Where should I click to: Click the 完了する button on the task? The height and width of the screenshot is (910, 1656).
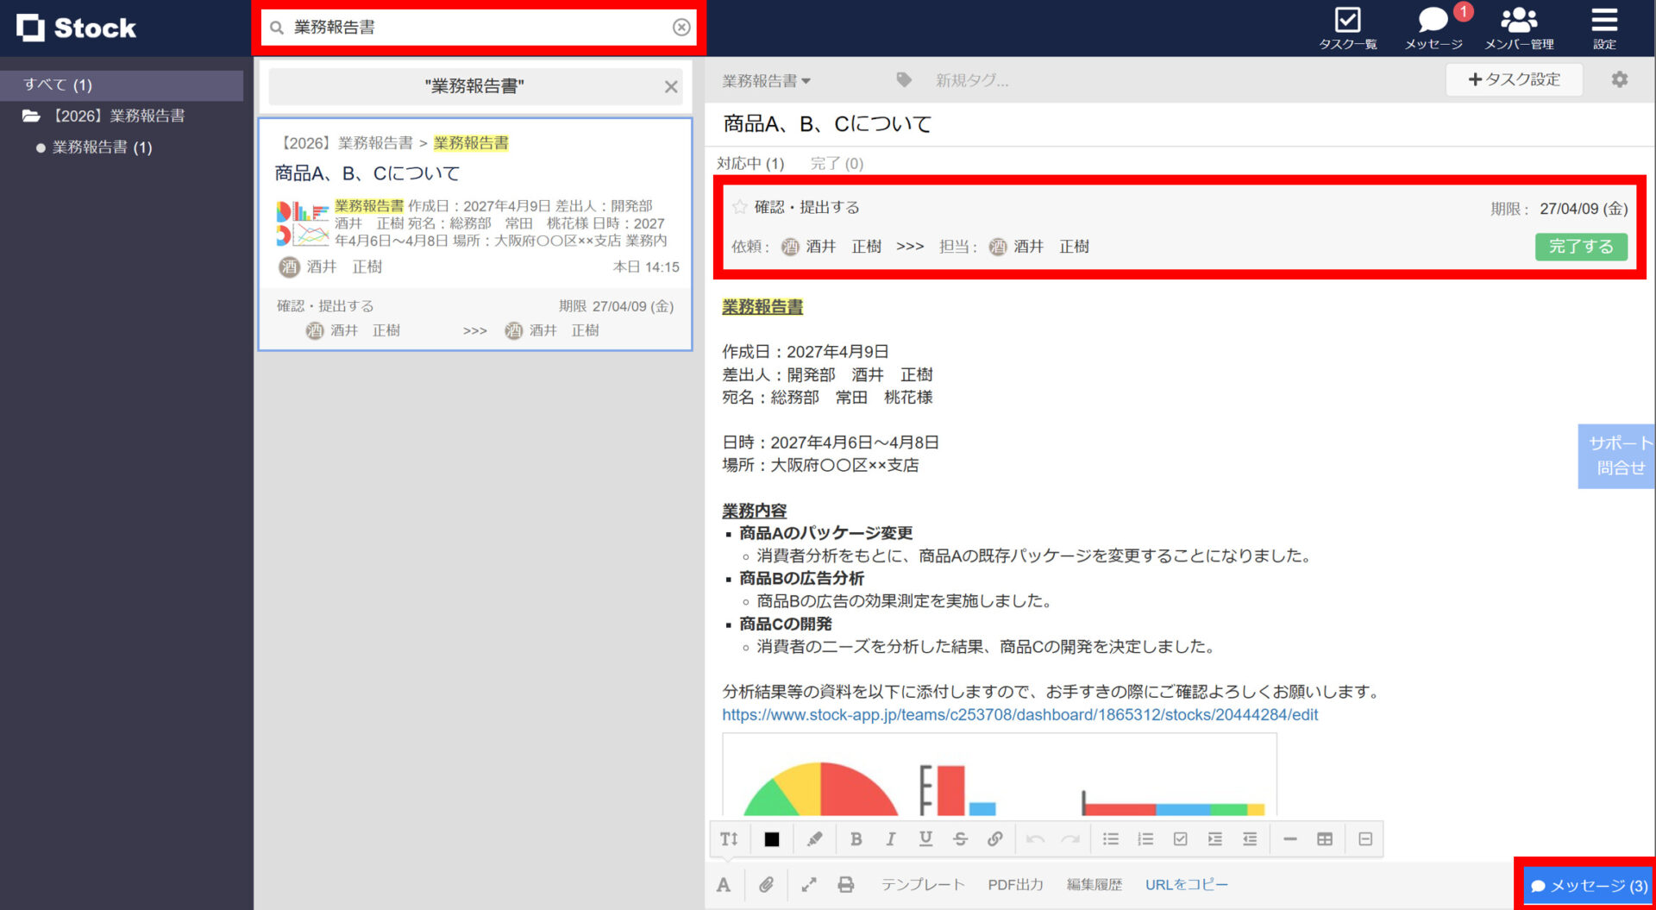click(x=1581, y=247)
